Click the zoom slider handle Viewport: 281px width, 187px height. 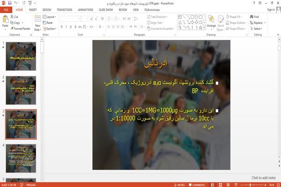(x=250, y=185)
